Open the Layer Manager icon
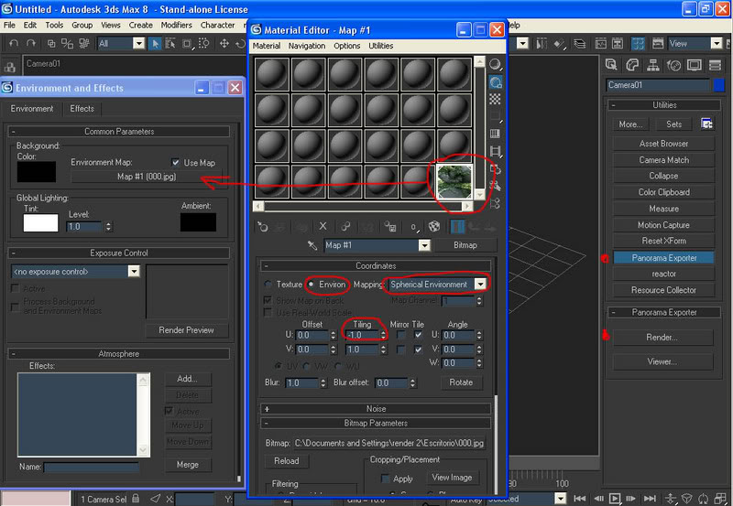This screenshot has height=506, width=733. [x=580, y=43]
